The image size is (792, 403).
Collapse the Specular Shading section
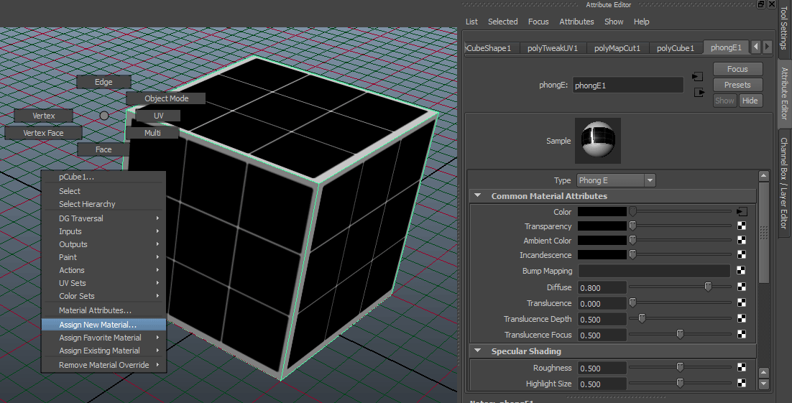pos(477,351)
